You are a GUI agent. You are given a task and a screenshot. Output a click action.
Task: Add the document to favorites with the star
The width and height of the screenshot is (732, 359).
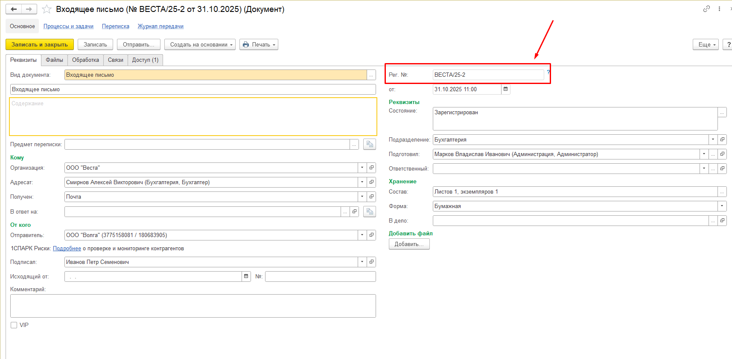47,9
